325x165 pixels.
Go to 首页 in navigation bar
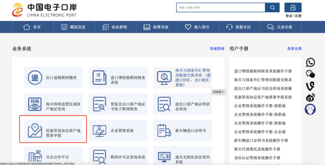(32, 27)
